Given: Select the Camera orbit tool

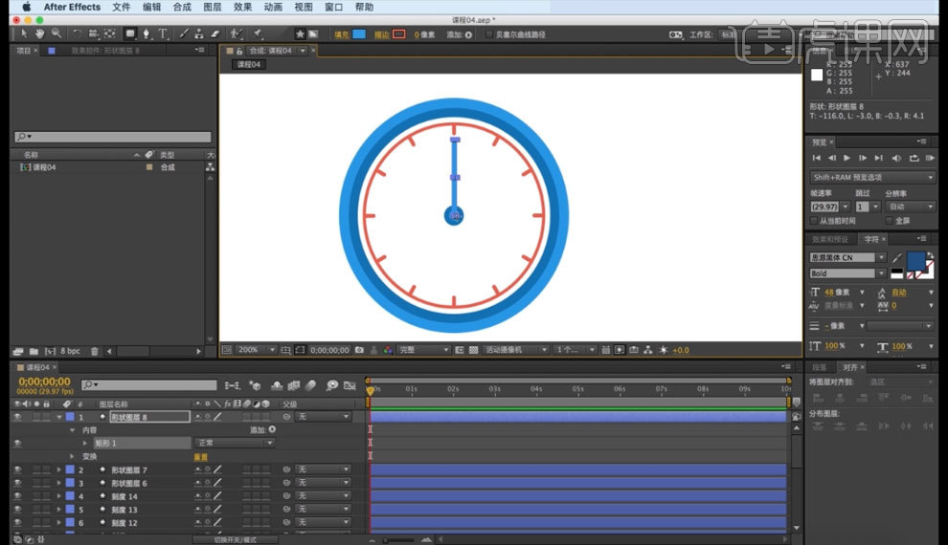Looking at the screenshot, I should 93,33.
